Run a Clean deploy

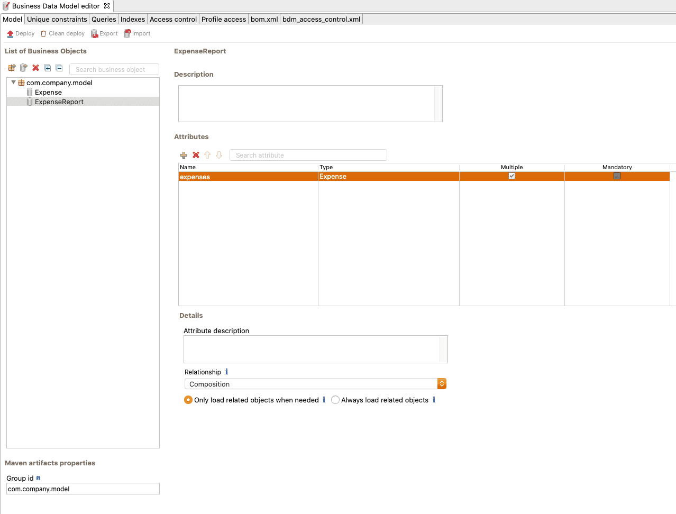[x=62, y=33]
